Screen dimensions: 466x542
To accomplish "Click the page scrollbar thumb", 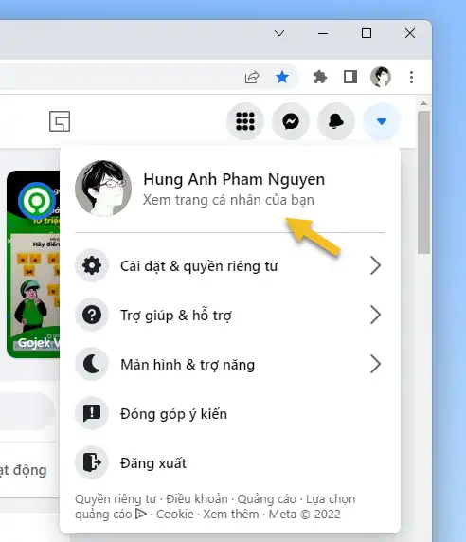I will (x=424, y=183).
